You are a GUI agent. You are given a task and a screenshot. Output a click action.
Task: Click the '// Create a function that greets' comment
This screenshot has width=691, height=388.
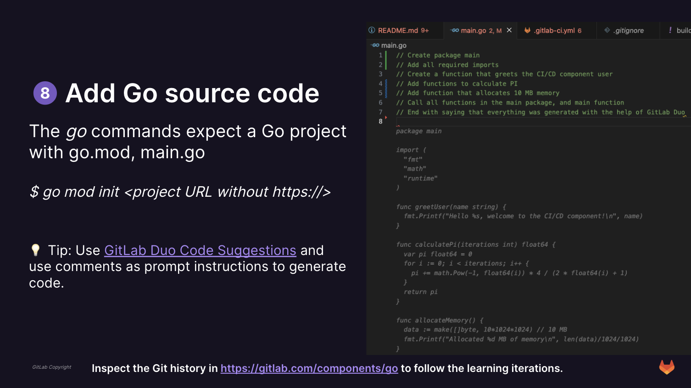(x=504, y=74)
